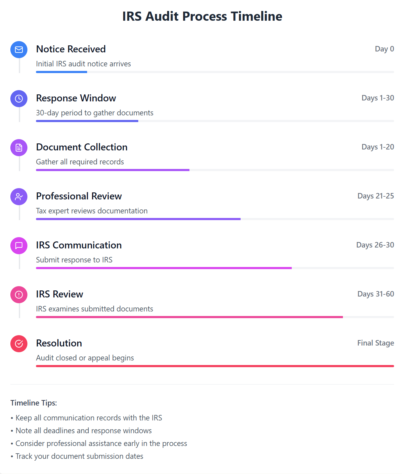Click the IRS Communication progress bar

(x=164, y=268)
